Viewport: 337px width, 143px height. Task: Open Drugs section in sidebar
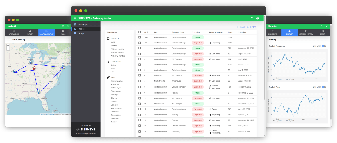pyautogui.click(x=81, y=33)
